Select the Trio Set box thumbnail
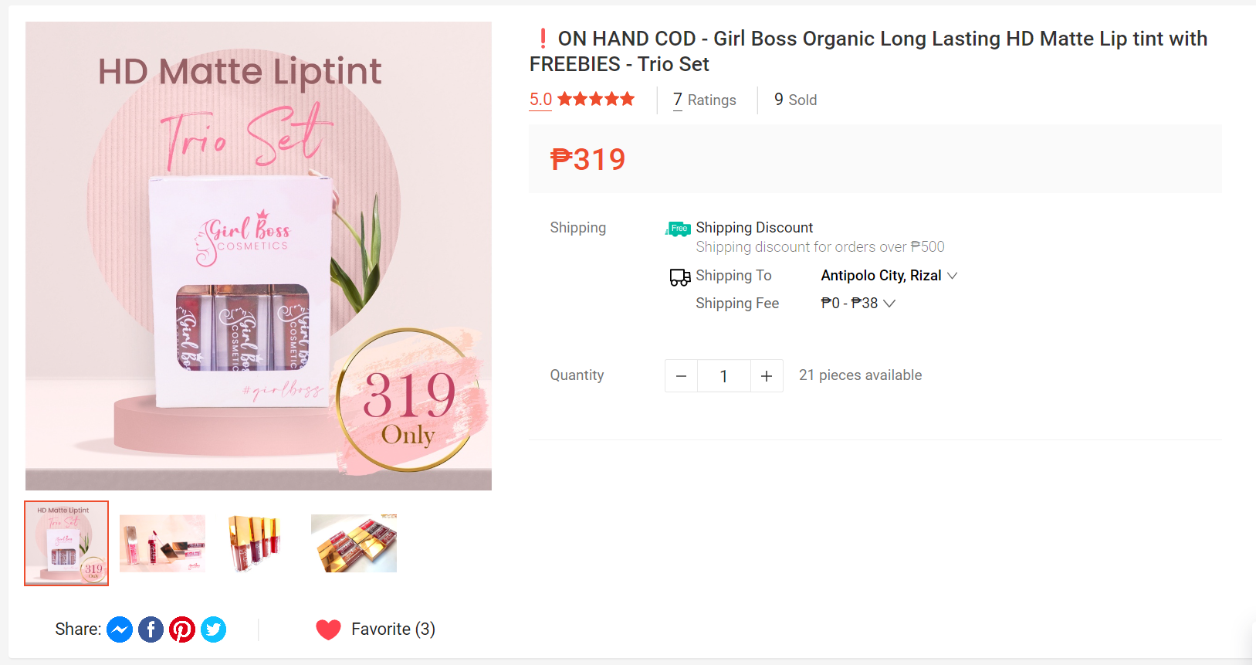Screen dimensions: 1256x665 (x=66, y=543)
